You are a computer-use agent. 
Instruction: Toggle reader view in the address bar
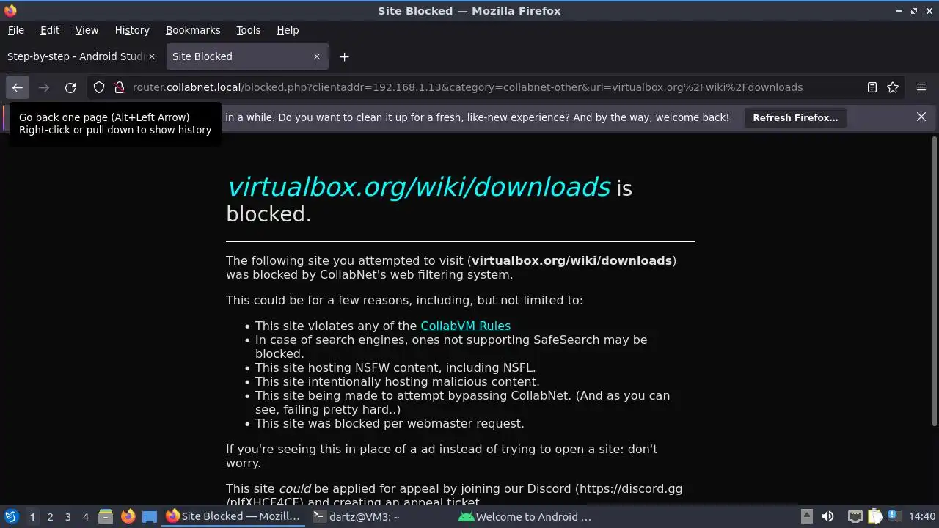[872, 87]
